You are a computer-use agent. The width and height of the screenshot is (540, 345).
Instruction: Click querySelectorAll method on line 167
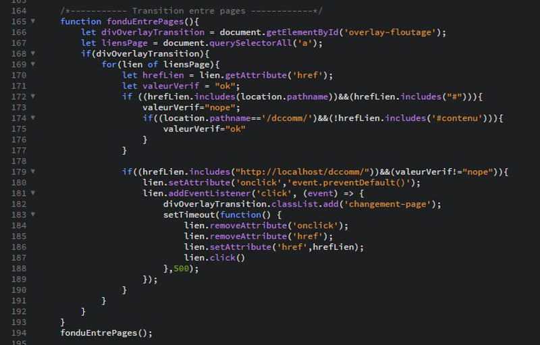click(250, 43)
